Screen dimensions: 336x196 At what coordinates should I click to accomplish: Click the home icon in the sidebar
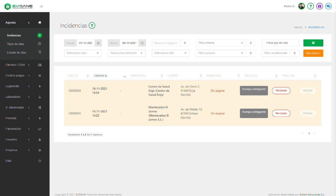40,23
